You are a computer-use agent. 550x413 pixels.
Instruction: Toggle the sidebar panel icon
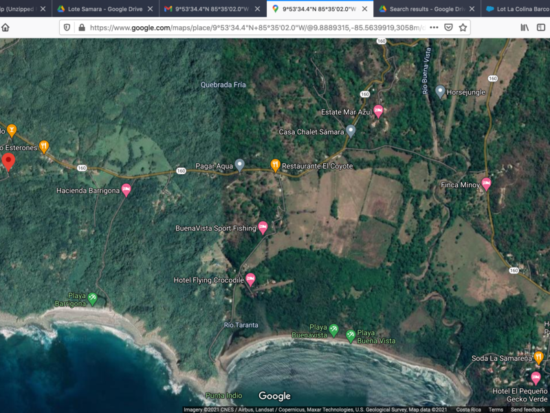point(541,28)
